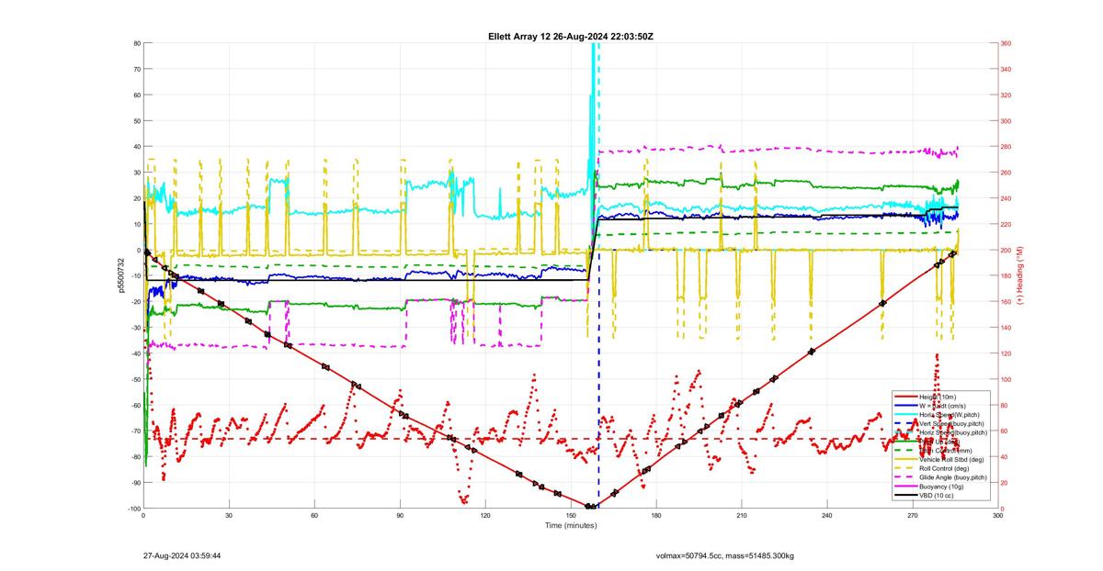Select the "Horiz Speed(buoy,pitch)" legend entry

pos(953,432)
